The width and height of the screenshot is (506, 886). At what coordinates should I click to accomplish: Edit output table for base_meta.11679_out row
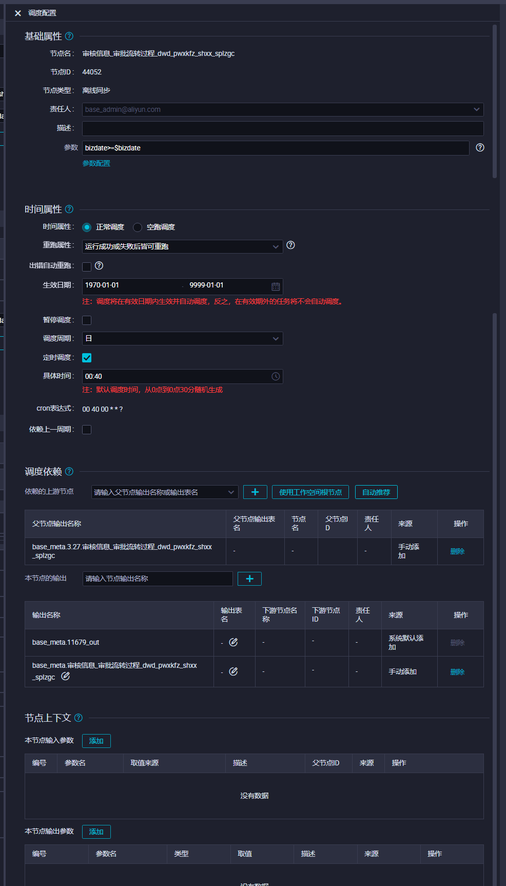coord(233,642)
